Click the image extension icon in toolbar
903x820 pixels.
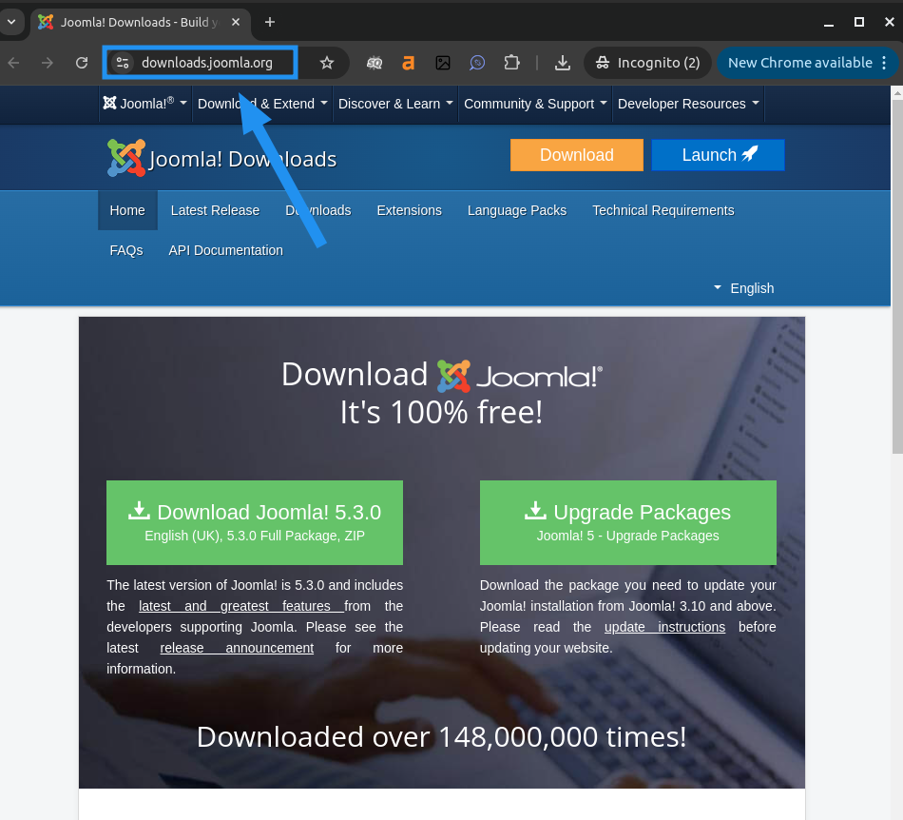coord(443,63)
